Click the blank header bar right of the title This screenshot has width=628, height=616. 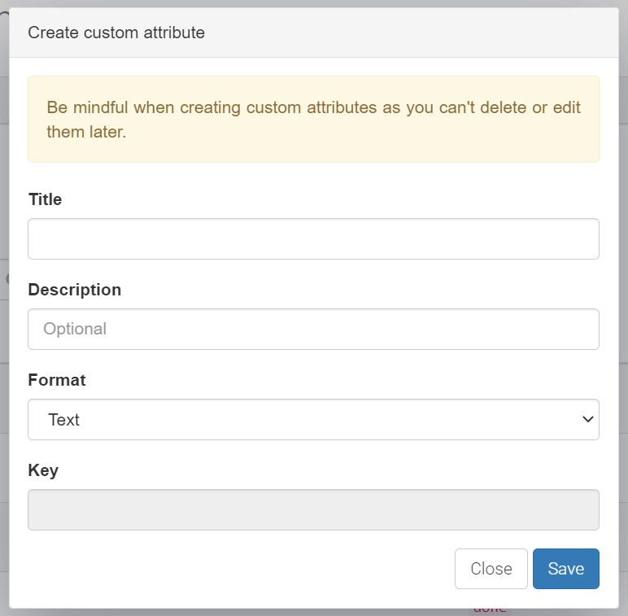[407, 33]
